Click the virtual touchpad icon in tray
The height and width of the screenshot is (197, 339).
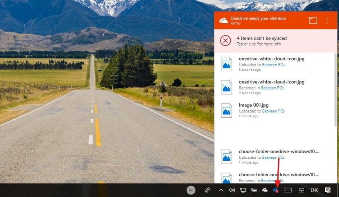pos(301,190)
